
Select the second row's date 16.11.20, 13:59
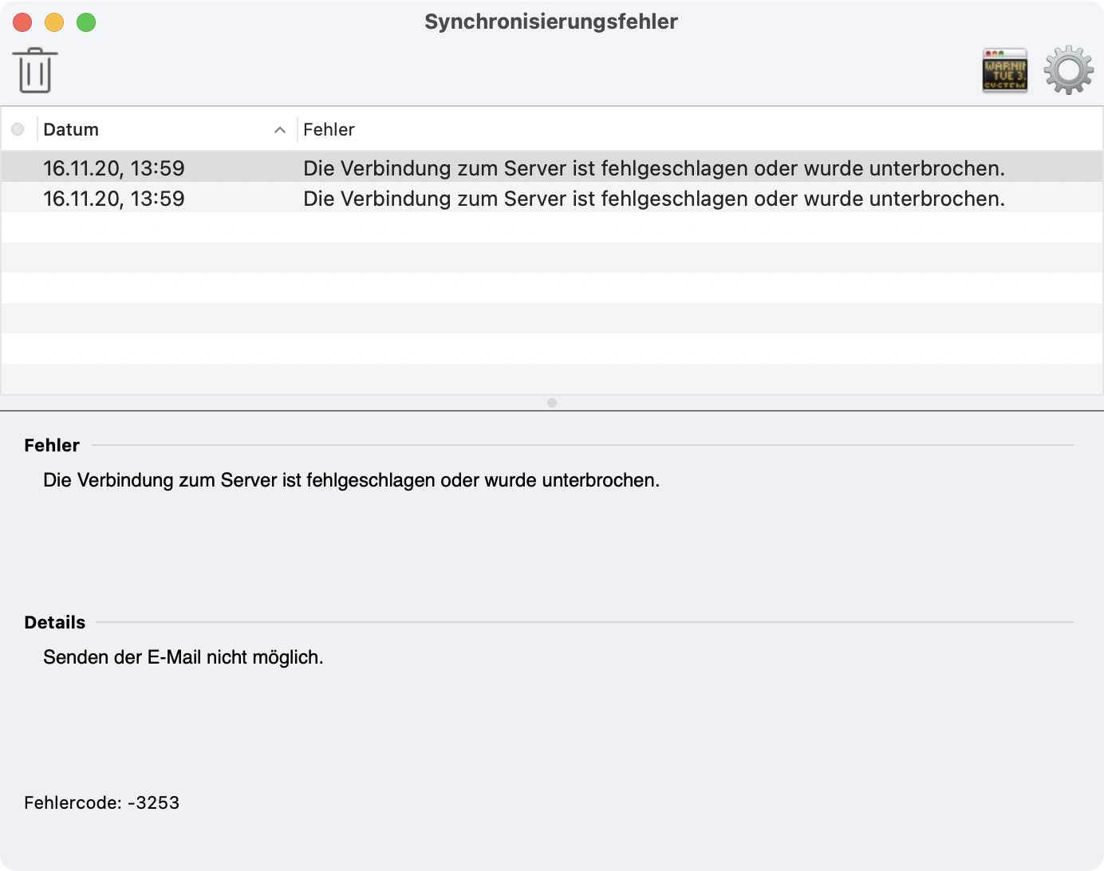[113, 199]
